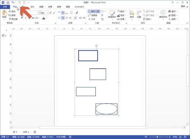The height and width of the screenshot is (139, 190).
Task: Select the Ellipse drawing tool
Action: (x=102, y=11)
